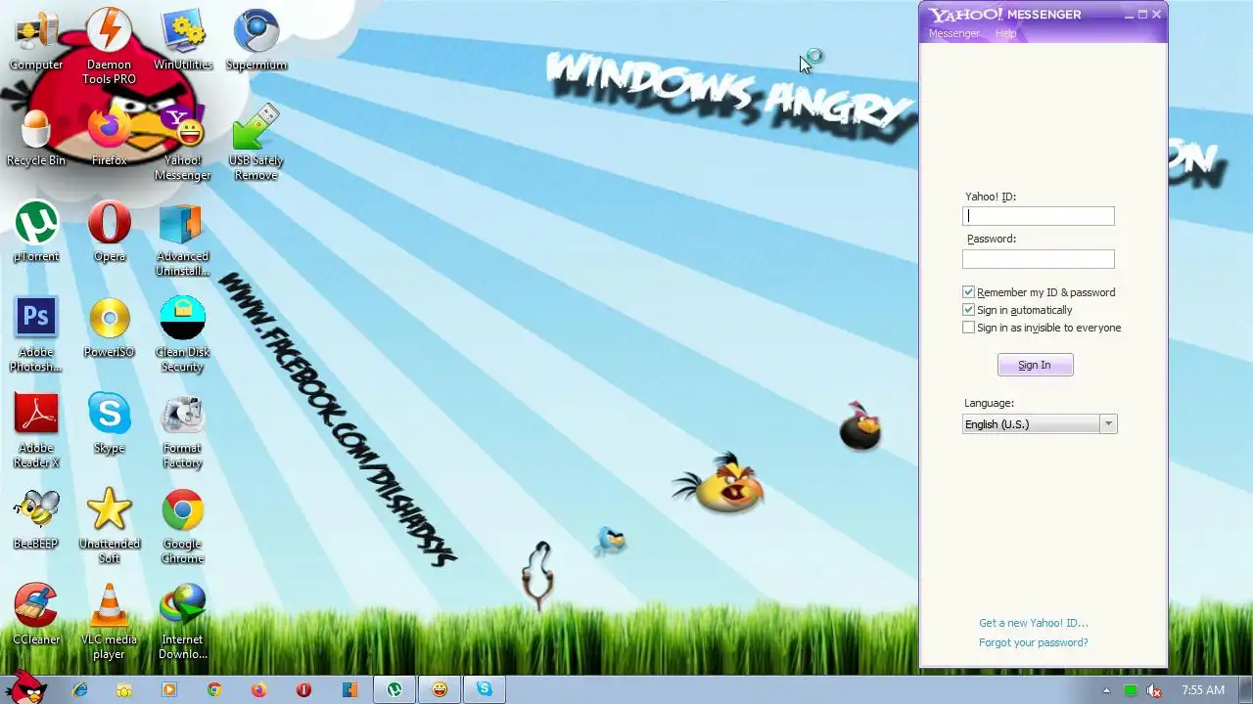Switch to Skype taskbar button
Screen dimensions: 1253x704
(485, 689)
